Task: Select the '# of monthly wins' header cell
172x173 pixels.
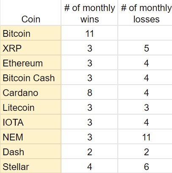Action: [x=89, y=13]
